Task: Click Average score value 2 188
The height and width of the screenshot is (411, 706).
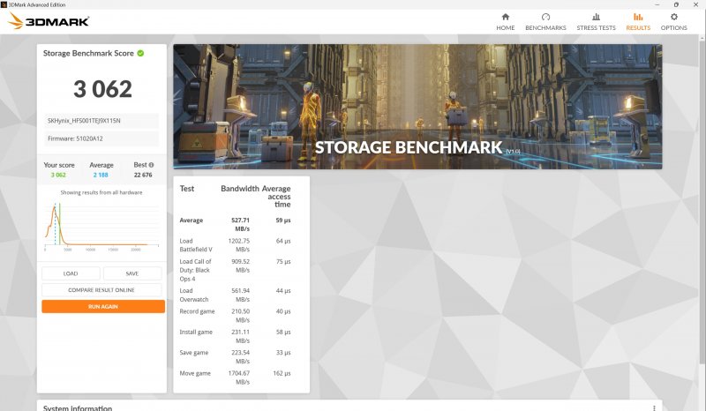Action: click(x=101, y=176)
